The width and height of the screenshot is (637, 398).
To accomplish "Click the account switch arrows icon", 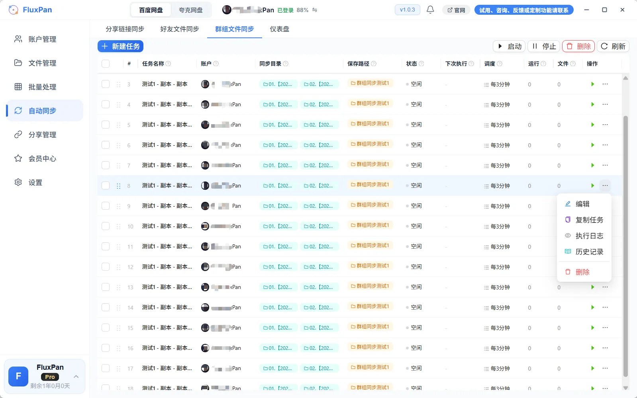I will (x=315, y=10).
